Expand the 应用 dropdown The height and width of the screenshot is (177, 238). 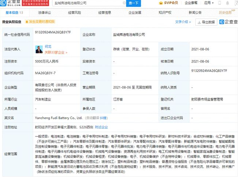coord(209,3)
